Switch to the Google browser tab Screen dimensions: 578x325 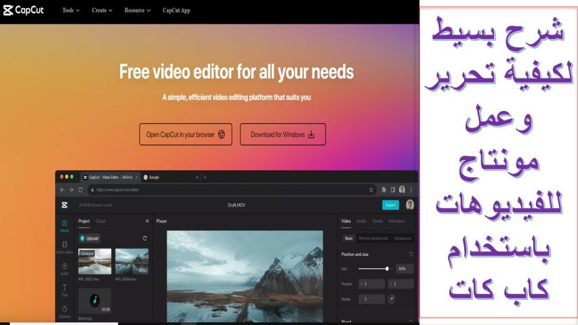(169, 177)
